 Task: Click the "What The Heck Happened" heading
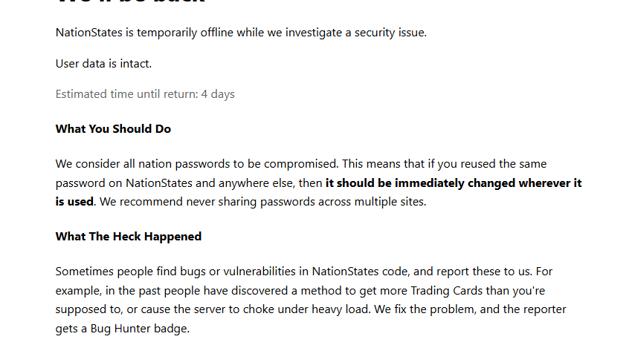coord(128,237)
